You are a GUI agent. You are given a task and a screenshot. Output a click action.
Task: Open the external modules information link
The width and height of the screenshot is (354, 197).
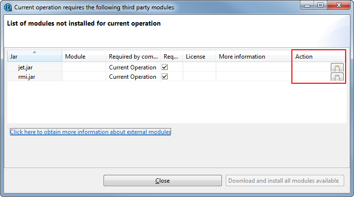pyautogui.click(x=90, y=132)
